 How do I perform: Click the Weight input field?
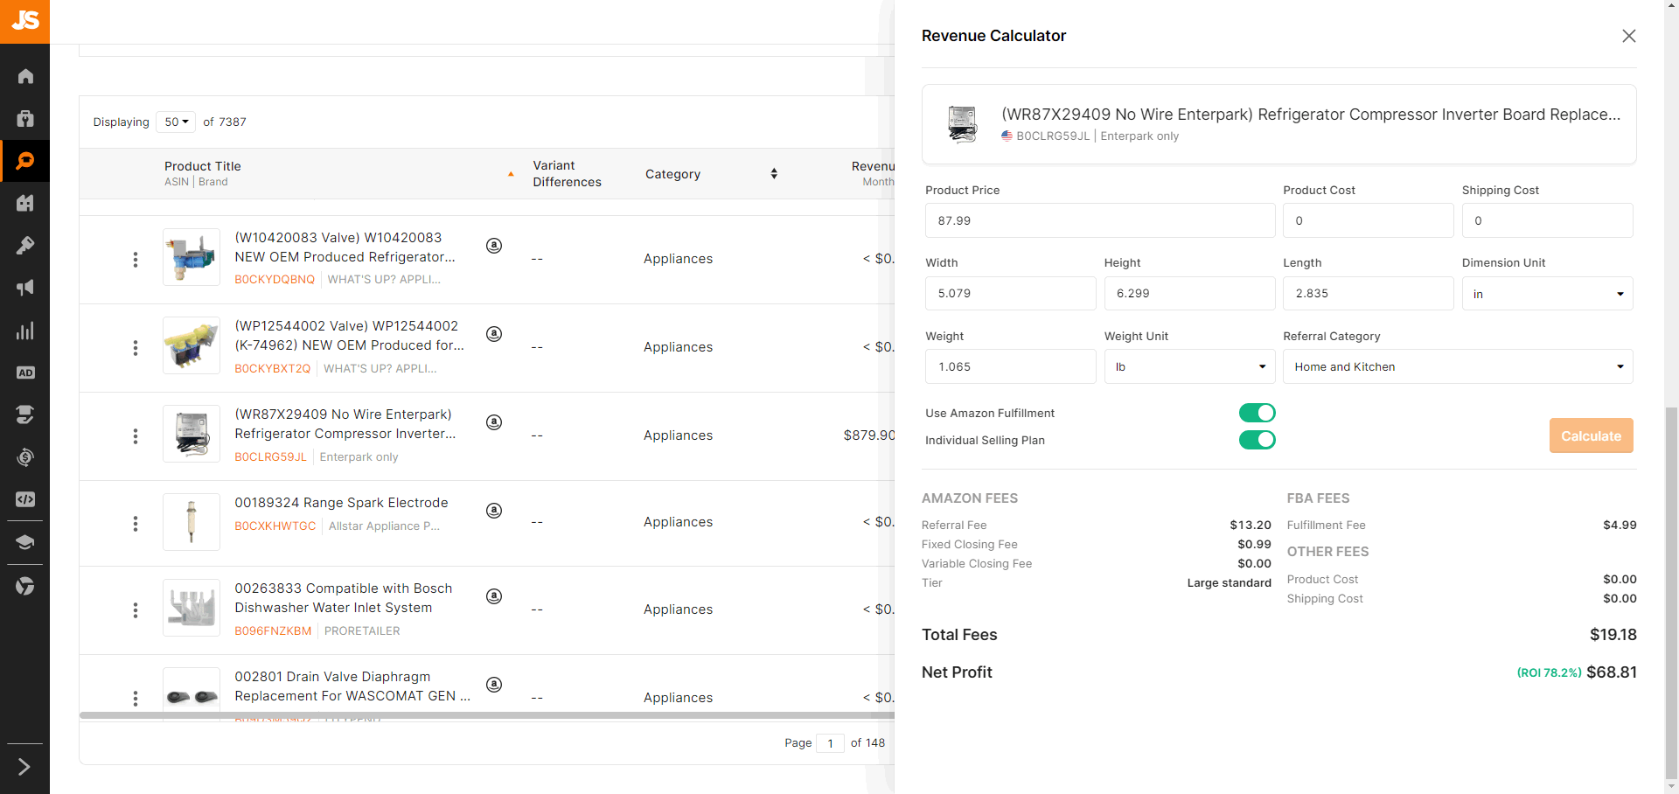pos(1010,366)
